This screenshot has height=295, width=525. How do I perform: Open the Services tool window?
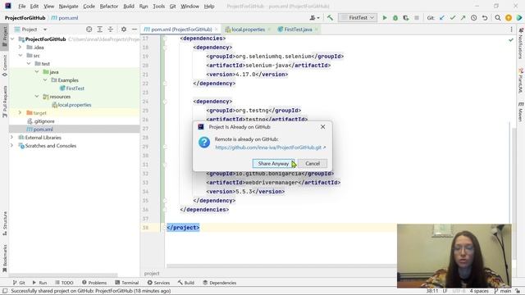click(158, 283)
